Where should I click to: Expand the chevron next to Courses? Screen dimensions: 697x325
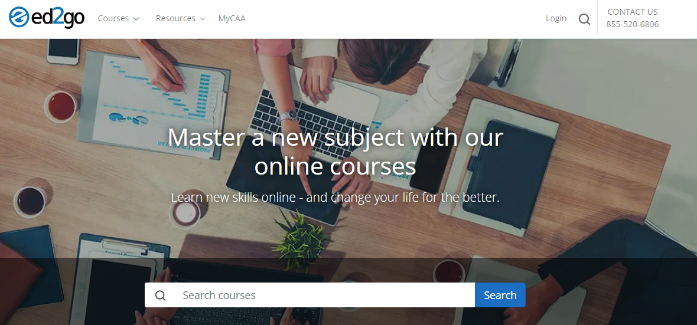coord(136,19)
